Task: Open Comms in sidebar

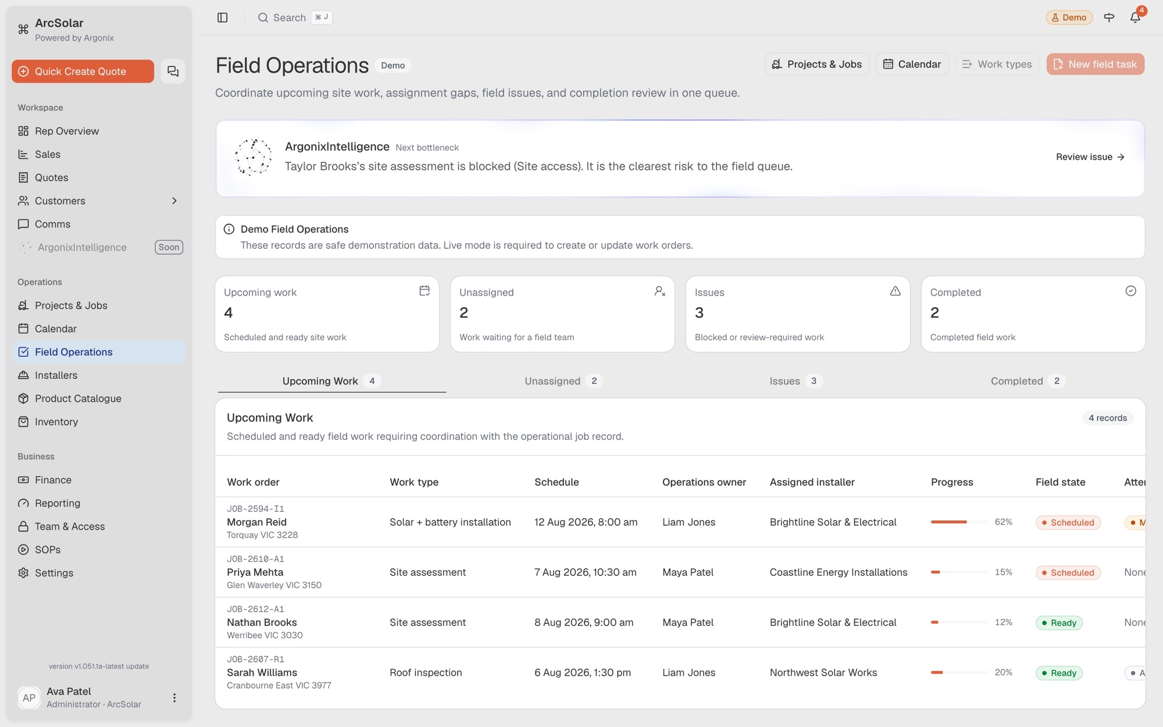Action: tap(99, 224)
